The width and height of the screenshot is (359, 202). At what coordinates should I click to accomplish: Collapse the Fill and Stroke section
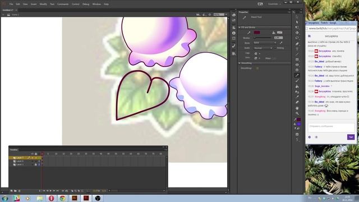(240, 27)
